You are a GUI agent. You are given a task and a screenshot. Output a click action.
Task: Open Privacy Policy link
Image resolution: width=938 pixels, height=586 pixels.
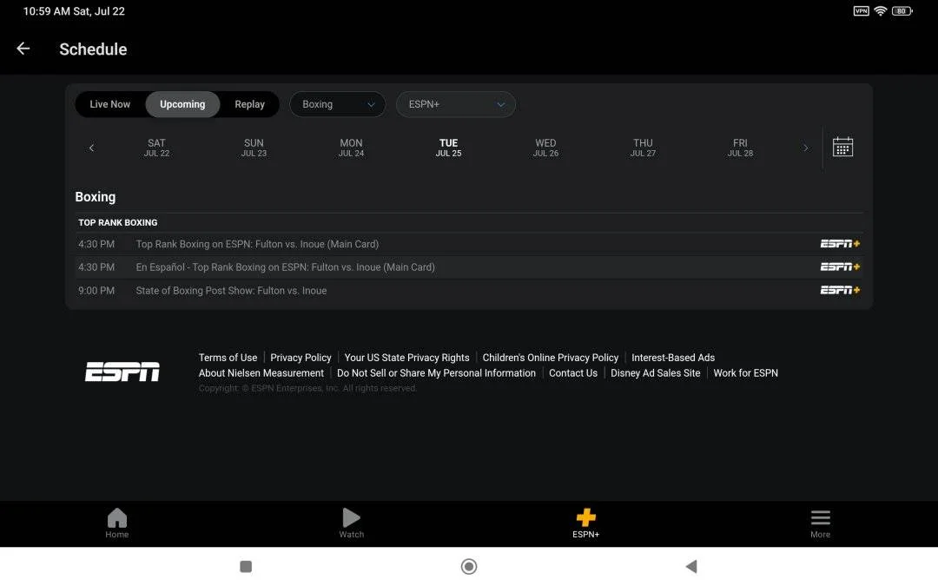click(x=301, y=358)
